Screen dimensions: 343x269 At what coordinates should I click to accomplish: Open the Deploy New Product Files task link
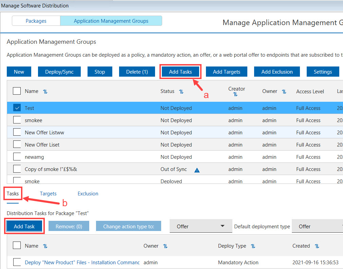[81, 262]
